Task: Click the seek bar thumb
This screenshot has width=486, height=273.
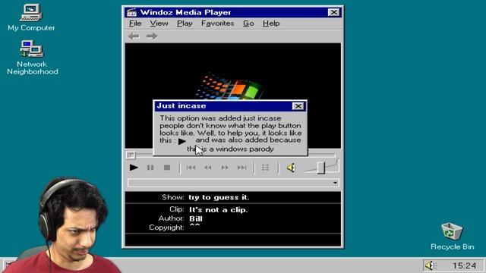Action: tap(131, 155)
